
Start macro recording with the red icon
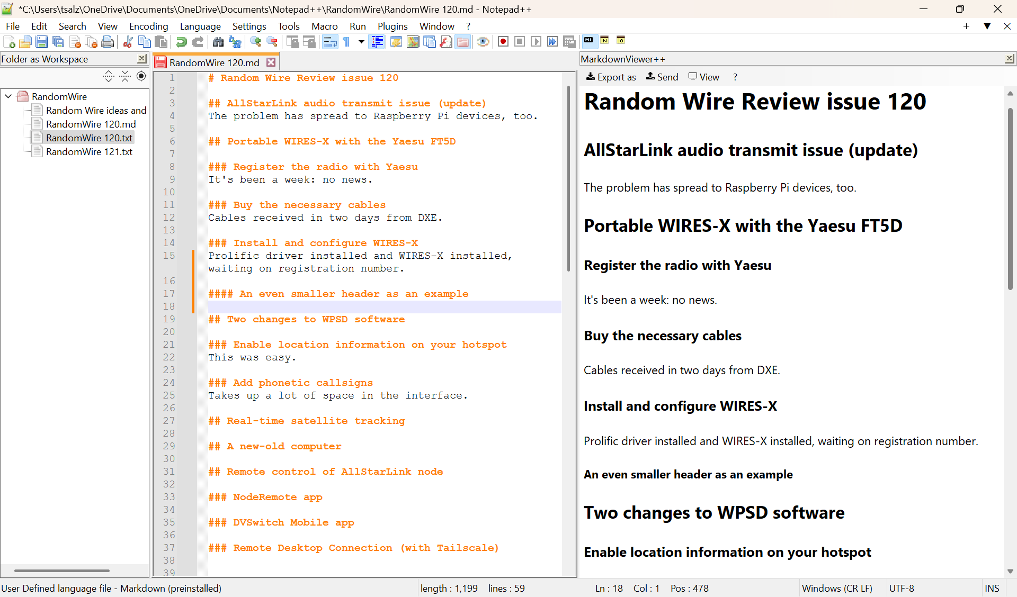pyautogui.click(x=503, y=42)
